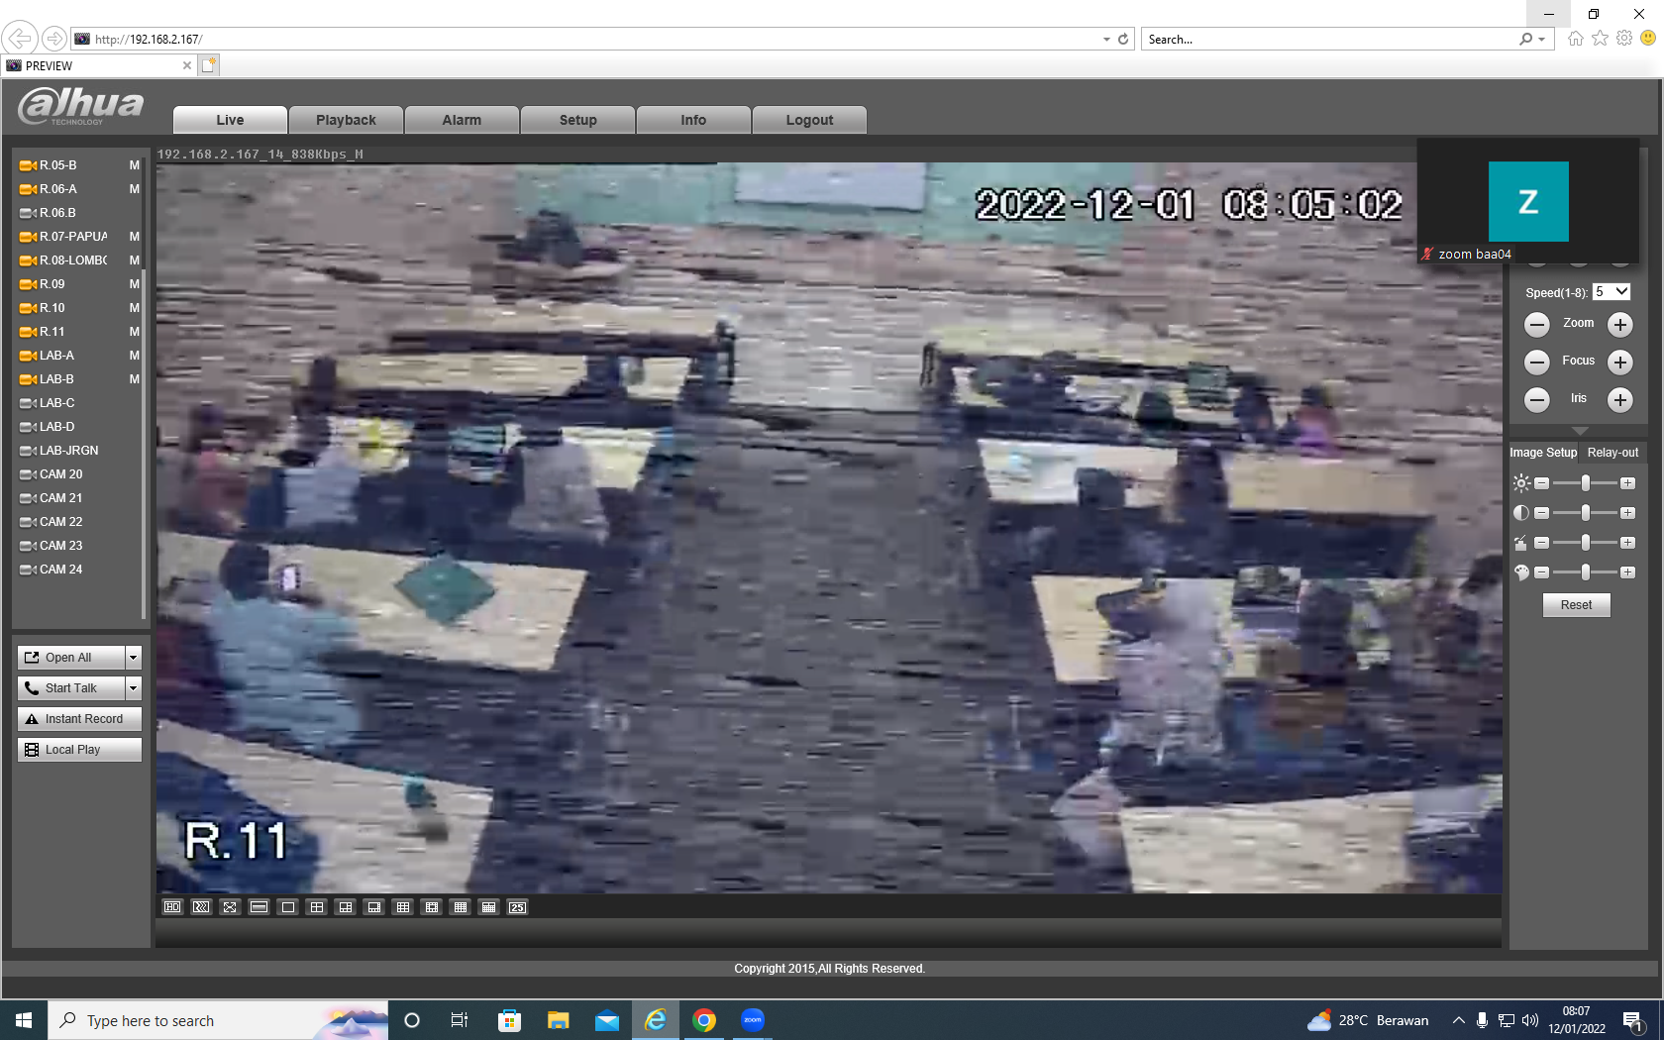Decrease contrast with the minus button
The width and height of the screenshot is (1664, 1040).
pyautogui.click(x=1542, y=513)
